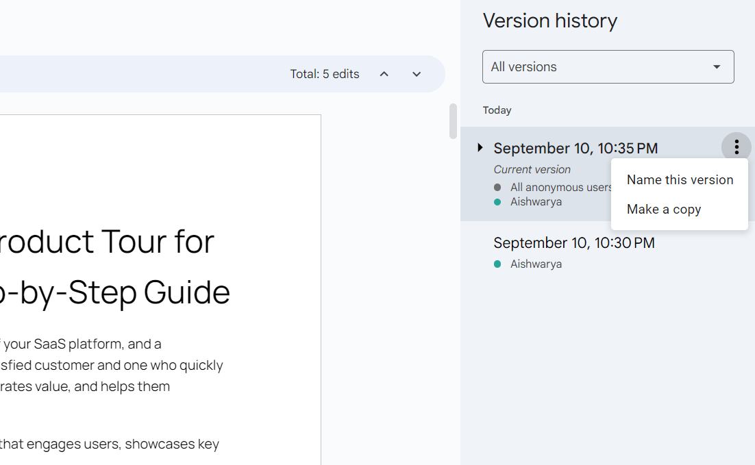Click the document vertical scrollbar thumb

tap(453, 121)
